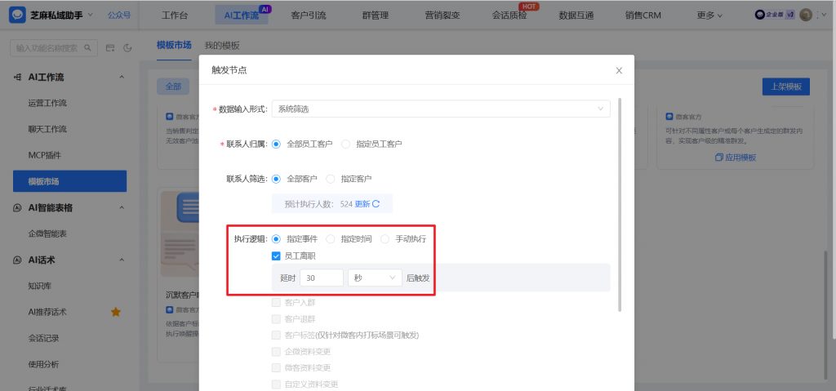Open the AI工作流 navigation tab

click(242, 16)
